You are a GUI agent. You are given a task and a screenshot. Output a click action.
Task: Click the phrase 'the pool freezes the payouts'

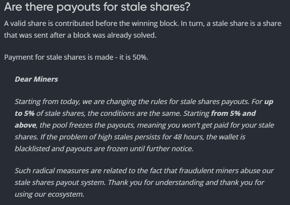(x=87, y=125)
